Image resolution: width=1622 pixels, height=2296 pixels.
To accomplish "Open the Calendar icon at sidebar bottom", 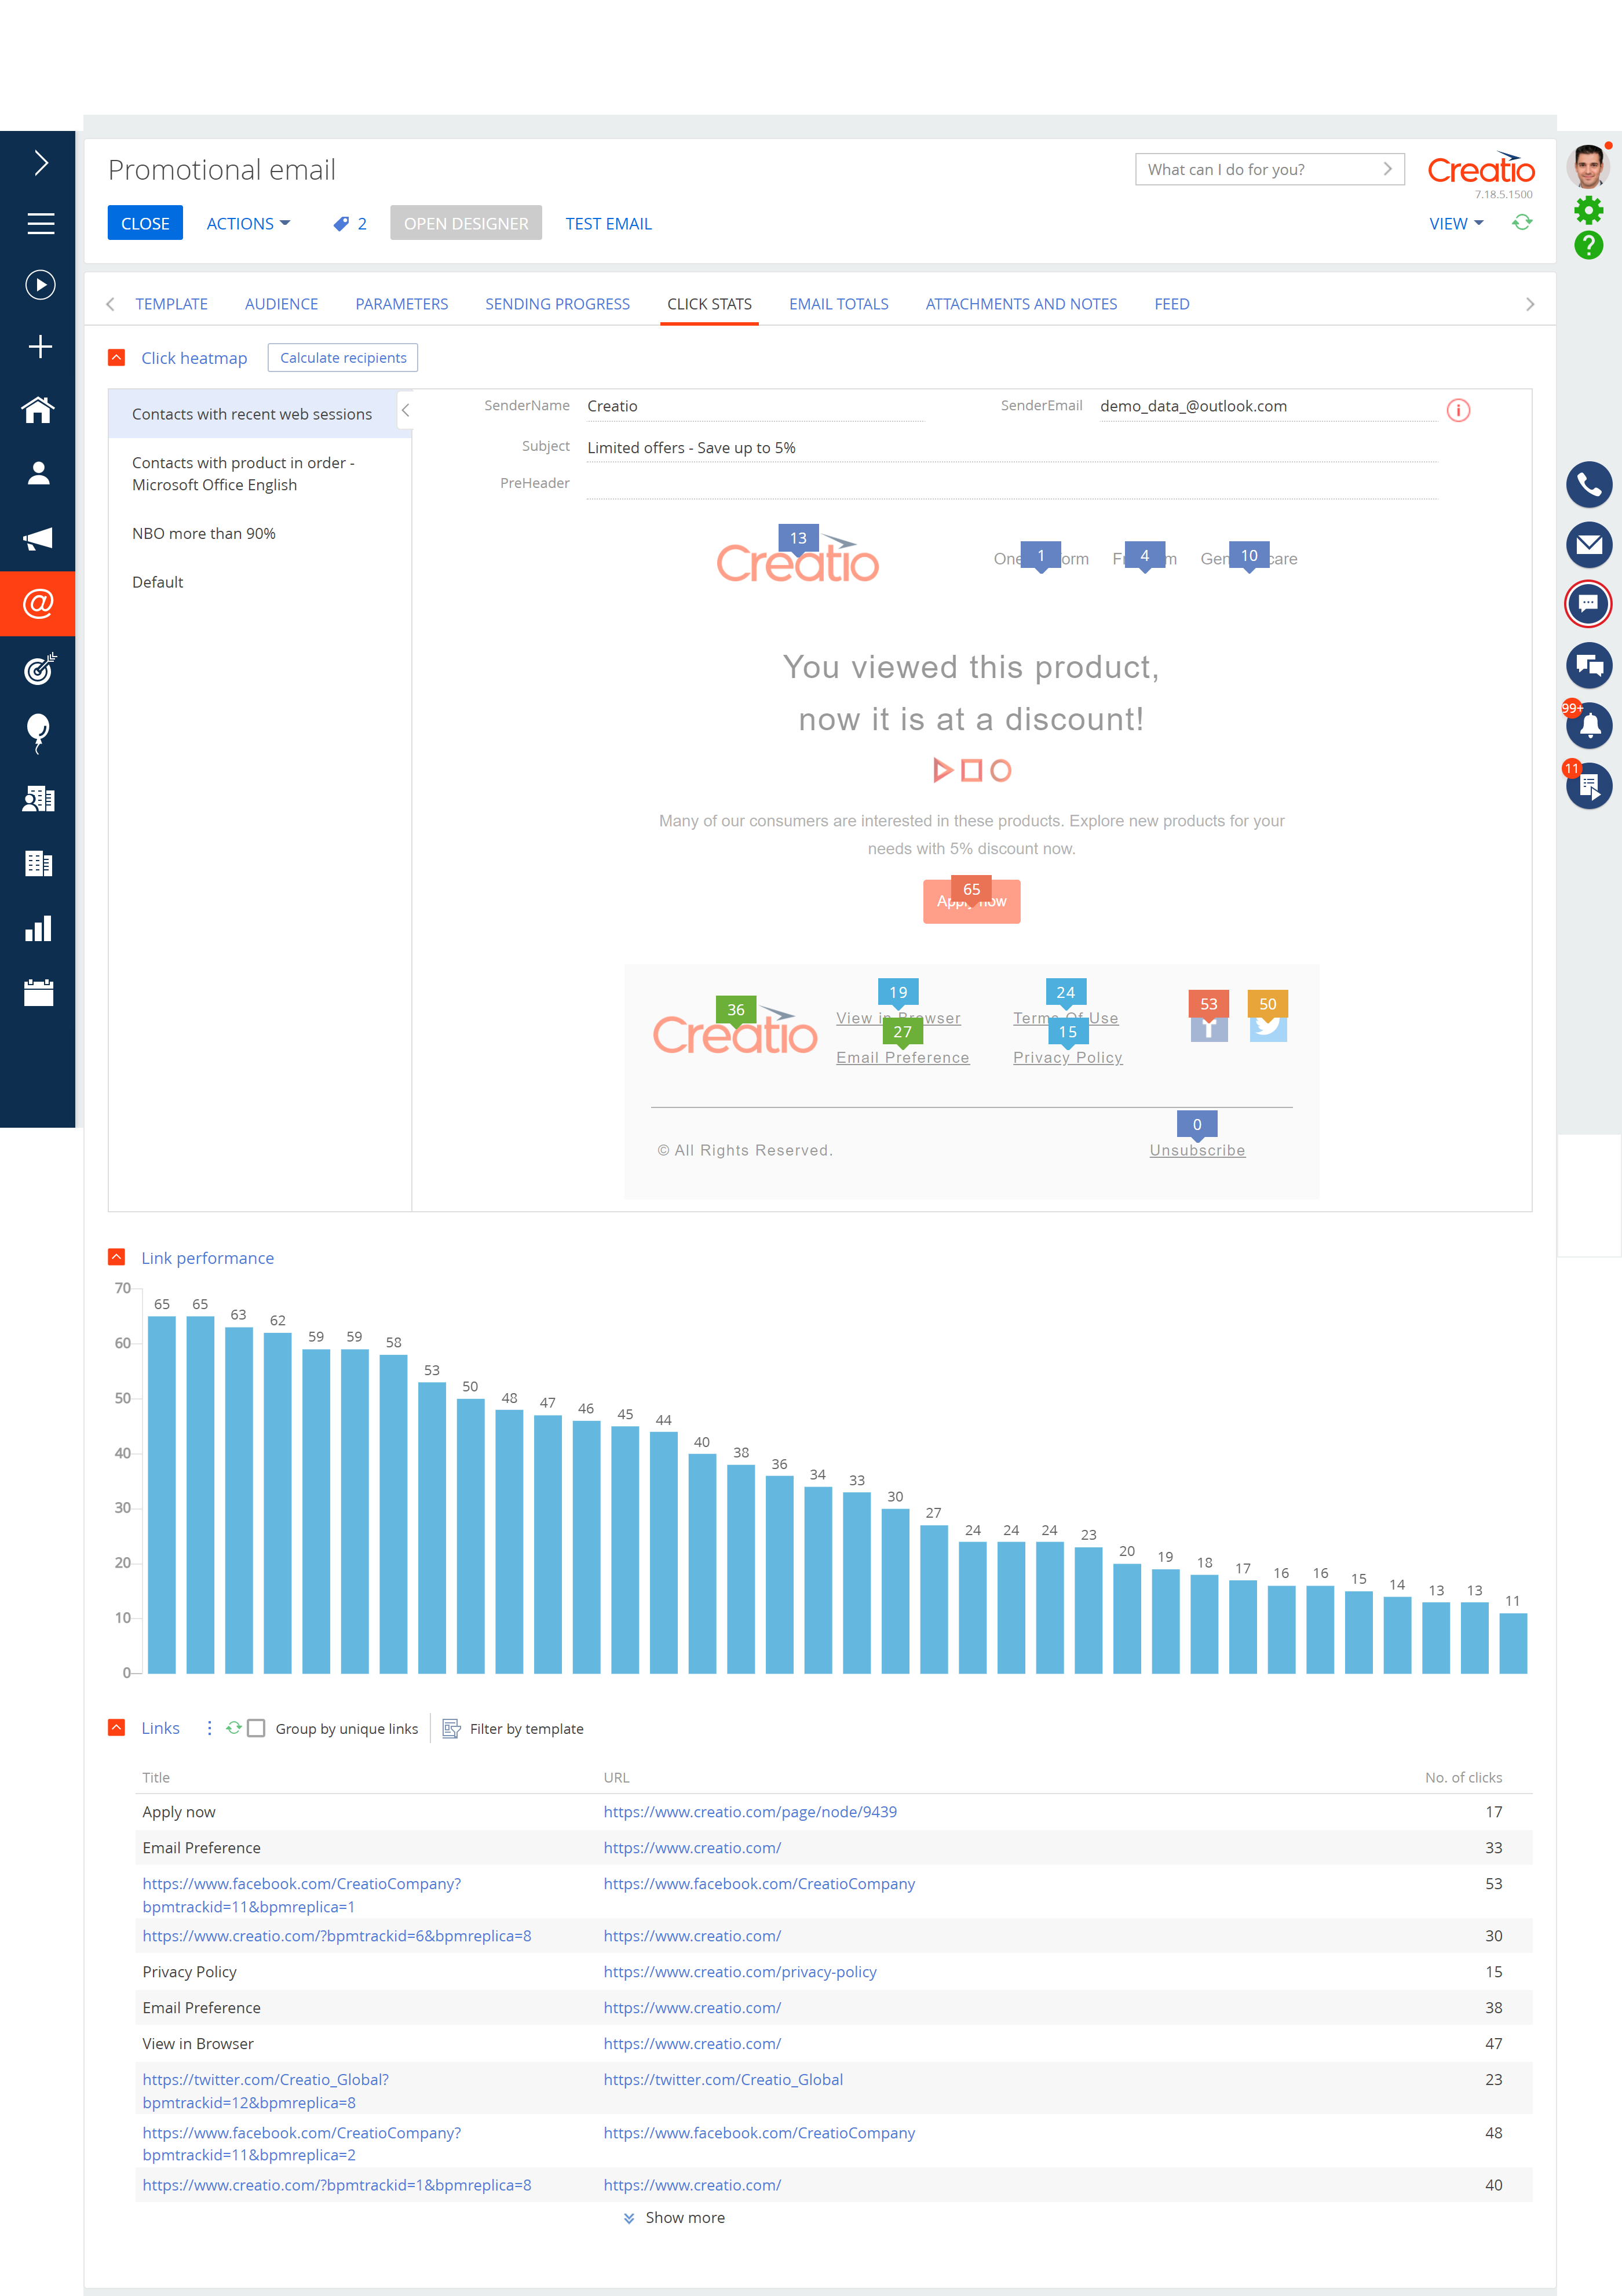I will [39, 991].
